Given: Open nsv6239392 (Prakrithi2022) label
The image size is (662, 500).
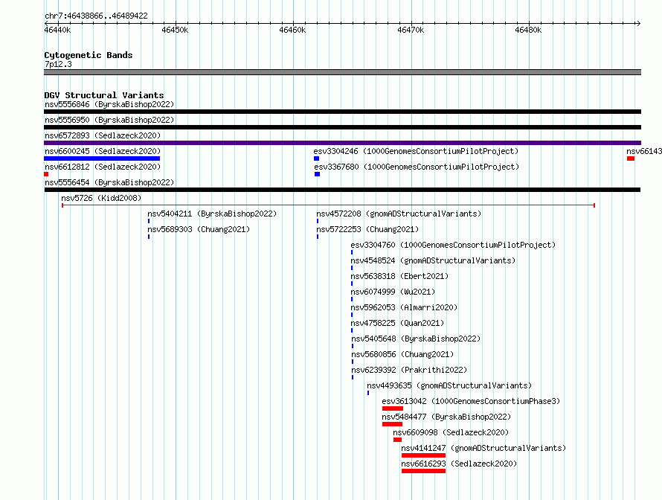Looking at the screenshot, I should point(409,370).
